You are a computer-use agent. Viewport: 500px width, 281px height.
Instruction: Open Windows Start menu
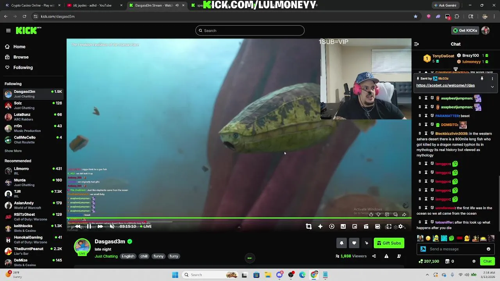[x=175, y=275]
